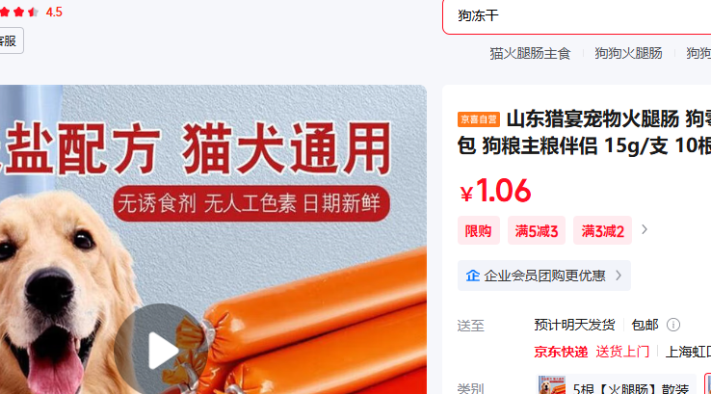711x394 pixels.
Task: Play the product video
Action: click(x=161, y=349)
